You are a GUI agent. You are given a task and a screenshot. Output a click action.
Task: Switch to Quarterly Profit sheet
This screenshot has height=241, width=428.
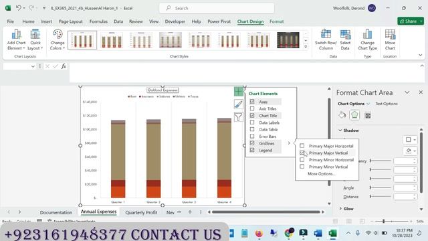[141, 212]
